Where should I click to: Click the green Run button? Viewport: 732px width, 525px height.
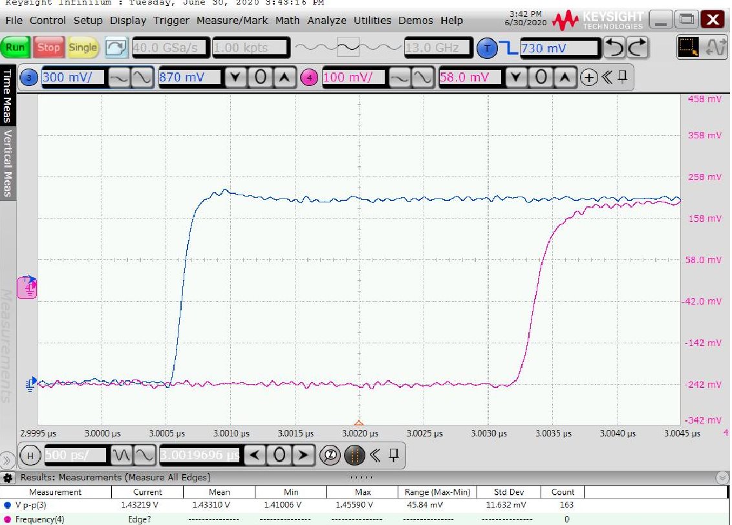pyautogui.click(x=16, y=47)
